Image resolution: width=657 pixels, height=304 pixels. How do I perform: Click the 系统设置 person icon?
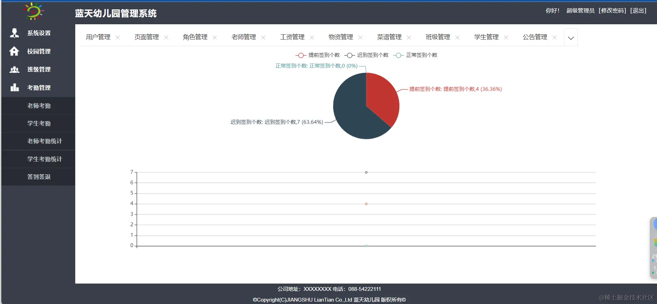coord(14,33)
